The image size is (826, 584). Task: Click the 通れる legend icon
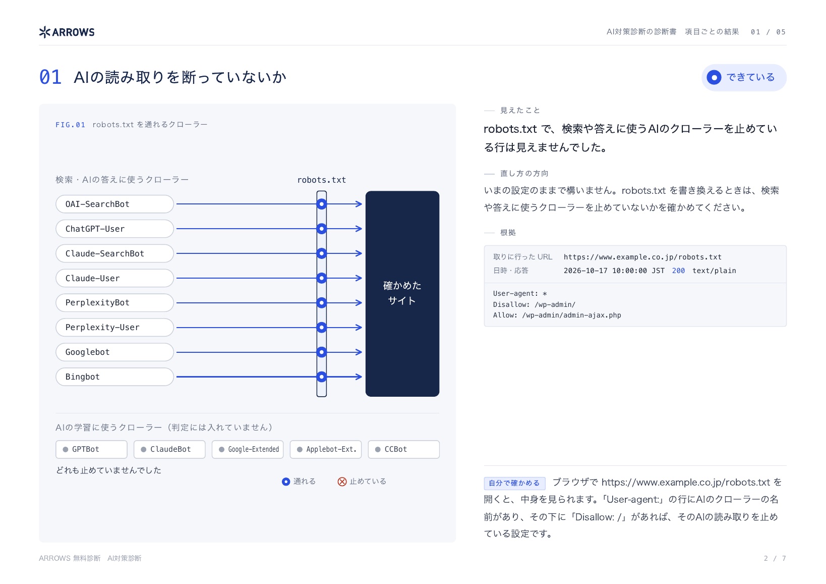click(x=286, y=482)
